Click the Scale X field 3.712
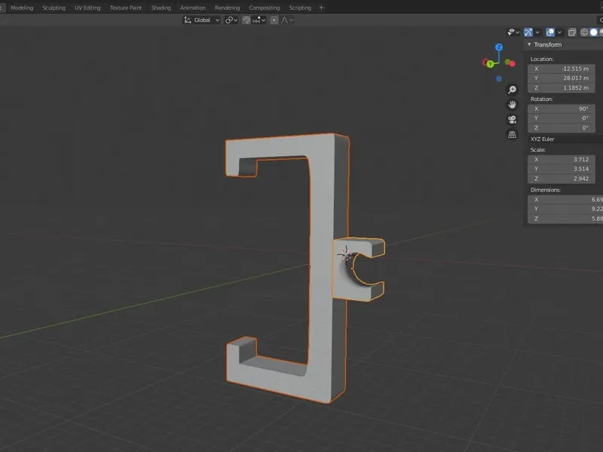The height and width of the screenshot is (452, 603). 561,160
